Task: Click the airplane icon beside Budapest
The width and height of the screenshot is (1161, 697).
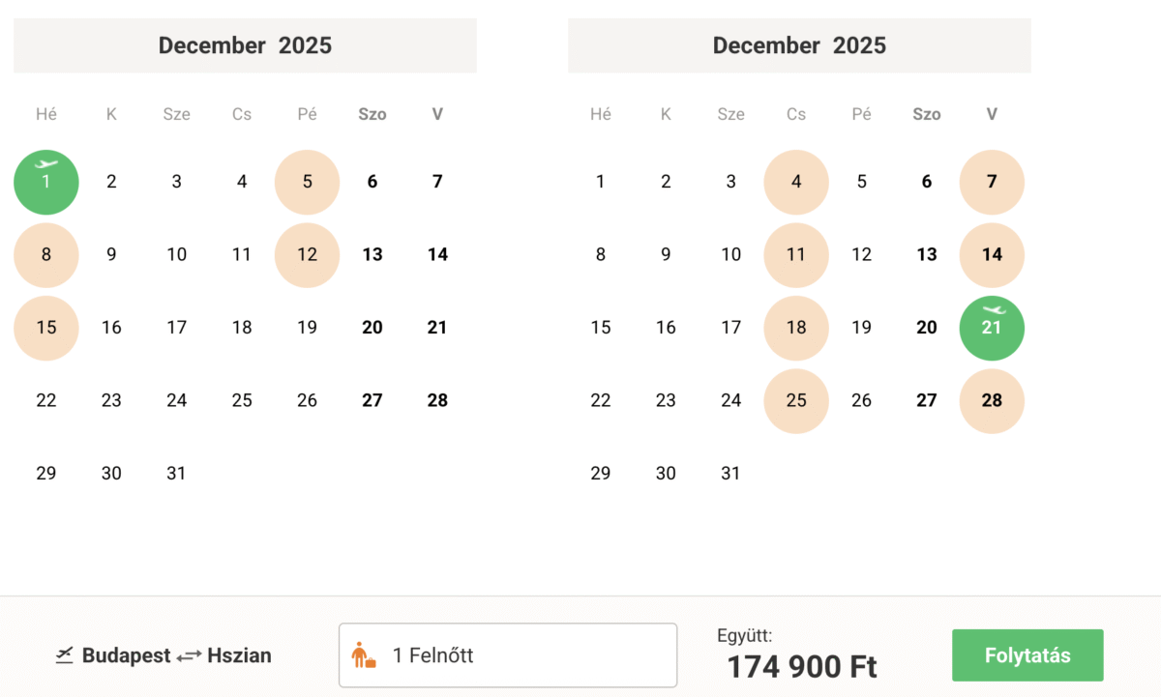Action: click(65, 655)
